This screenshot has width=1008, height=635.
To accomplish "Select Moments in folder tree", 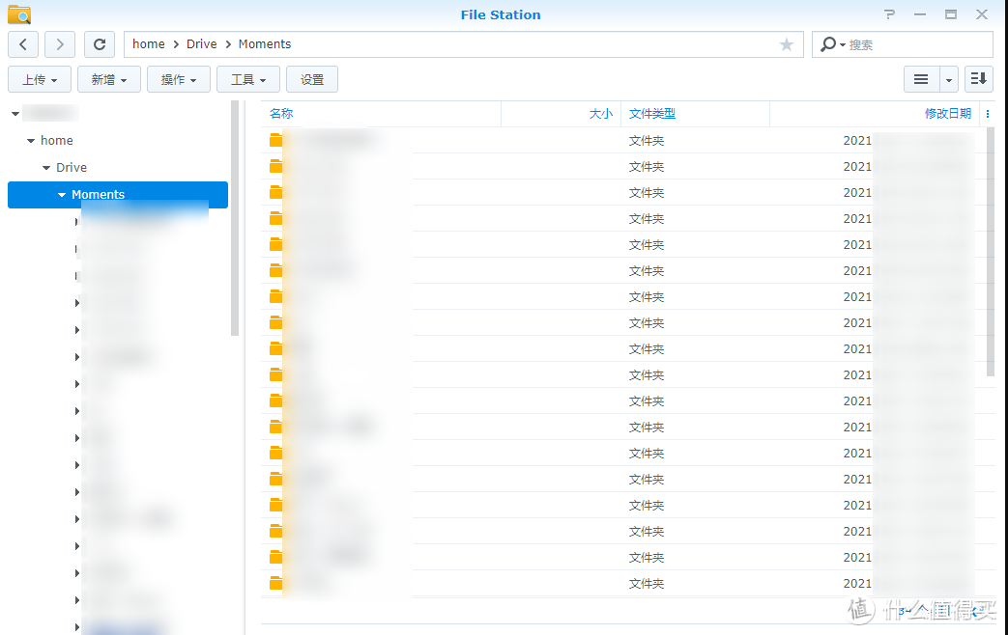I will pos(118,195).
